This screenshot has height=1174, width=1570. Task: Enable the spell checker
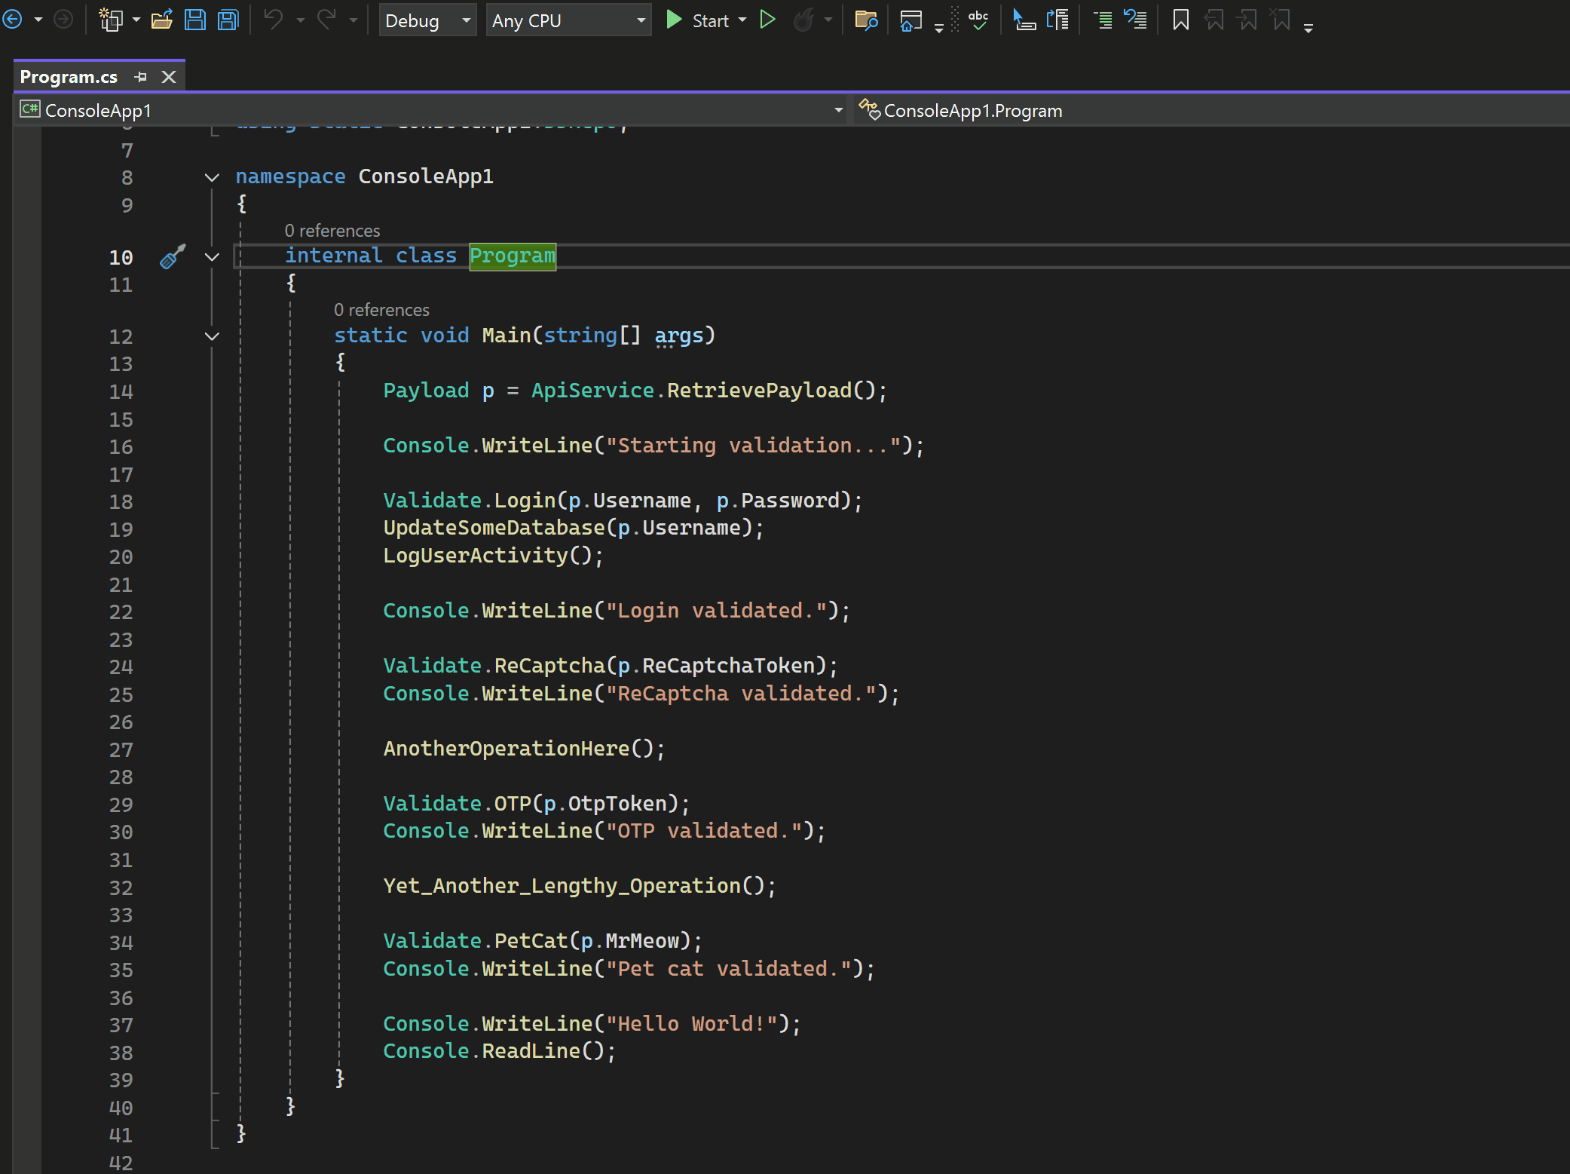[x=978, y=20]
